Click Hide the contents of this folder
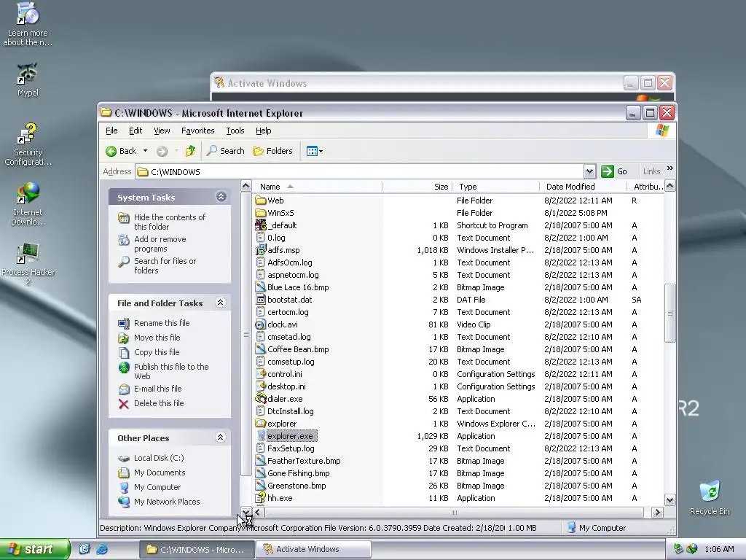 (x=169, y=222)
